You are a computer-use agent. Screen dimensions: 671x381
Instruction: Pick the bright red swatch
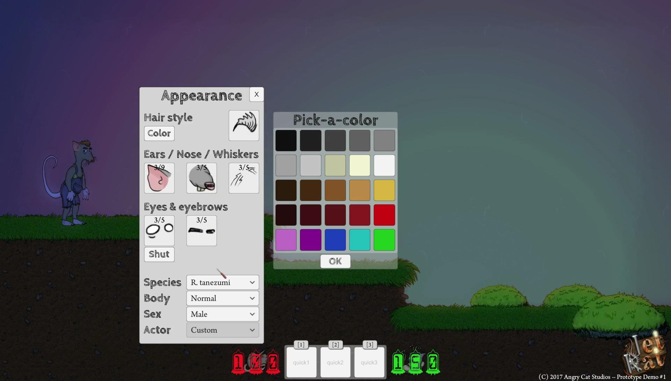384,215
